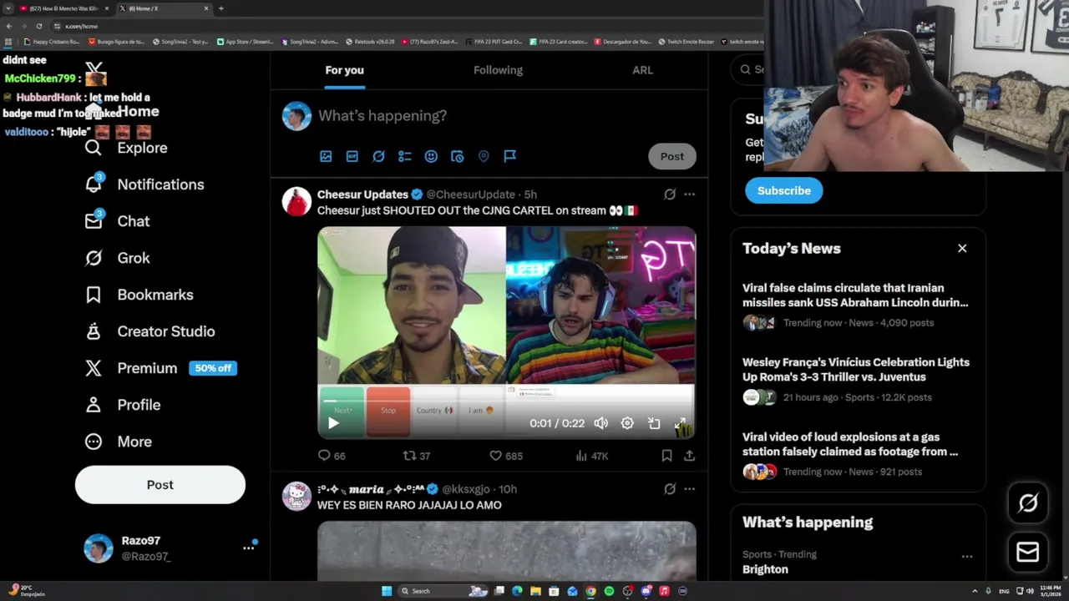The height and width of the screenshot is (601, 1069).
Task: Open floating Grok button at bottom right
Action: tap(1028, 503)
